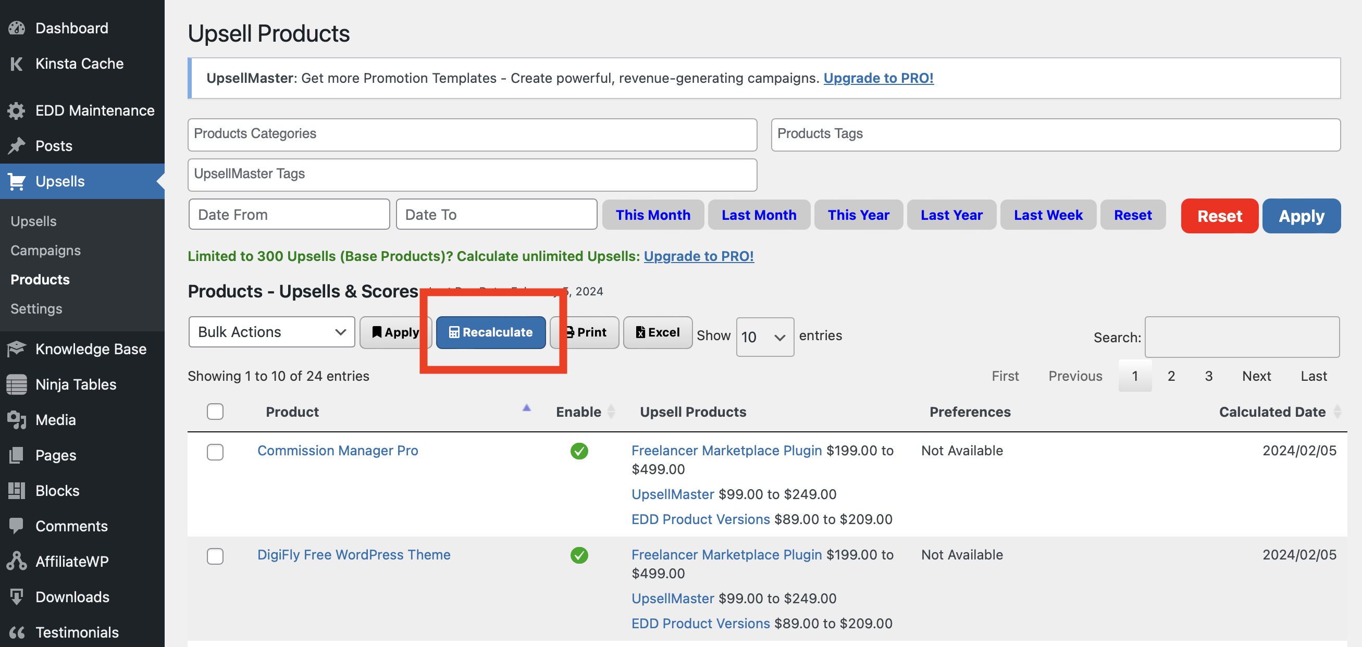
Task: Click the Downloads icon in sidebar
Action: click(x=16, y=597)
